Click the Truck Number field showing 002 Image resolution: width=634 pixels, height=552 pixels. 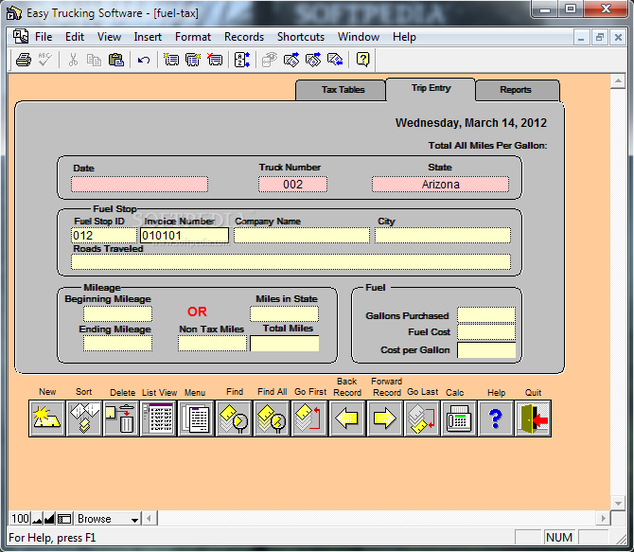pos(292,184)
